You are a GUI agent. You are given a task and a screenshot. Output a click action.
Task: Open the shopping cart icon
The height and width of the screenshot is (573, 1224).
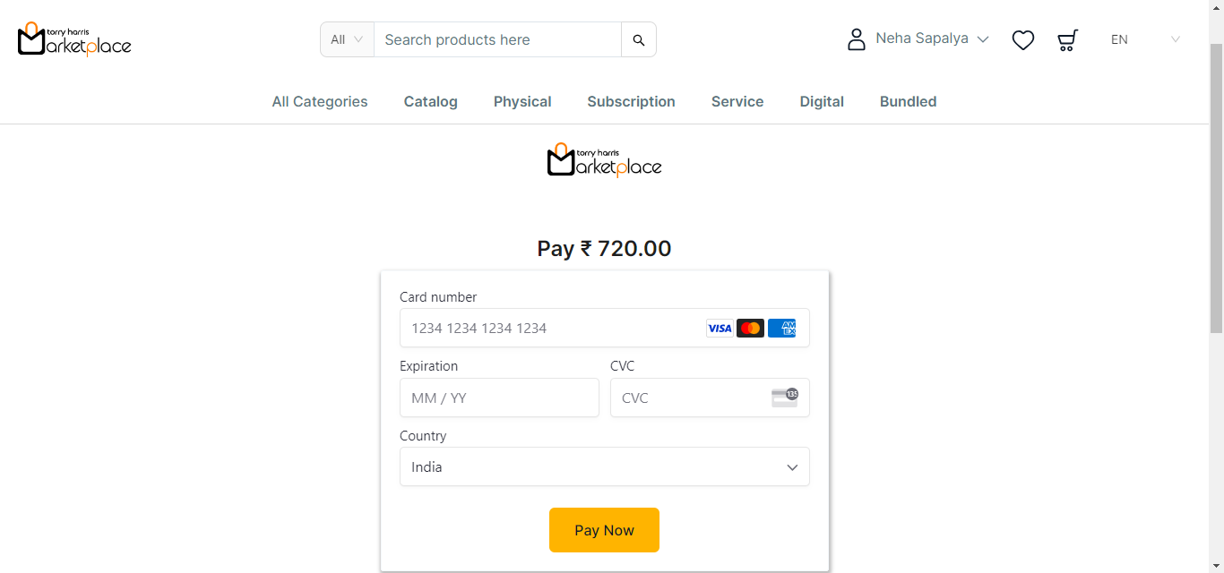point(1067,39)
